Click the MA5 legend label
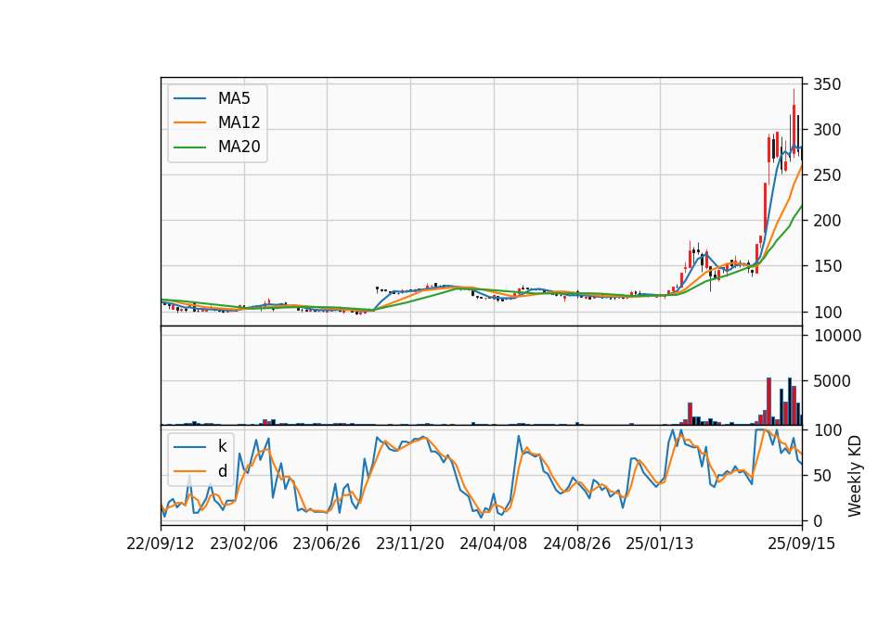This screenshot has height=640, width=891. click(x=234, y=98)
